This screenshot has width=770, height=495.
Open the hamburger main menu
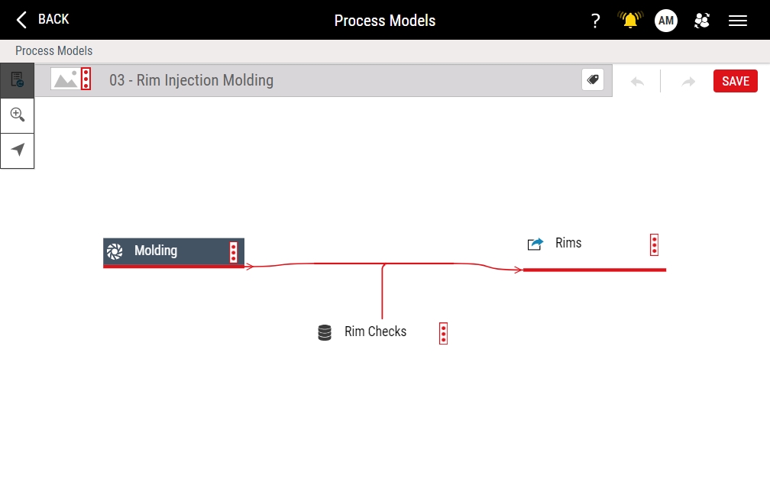(x=738, y=21)
